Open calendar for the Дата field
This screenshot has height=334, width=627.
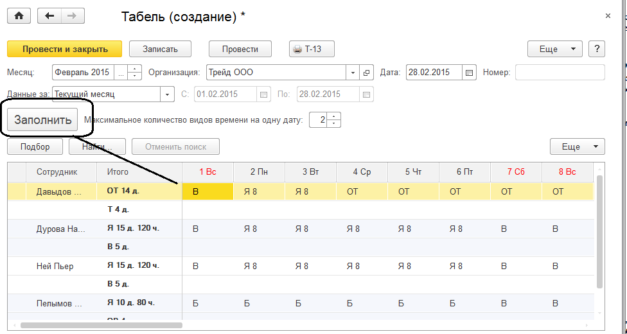coord(470,73)
